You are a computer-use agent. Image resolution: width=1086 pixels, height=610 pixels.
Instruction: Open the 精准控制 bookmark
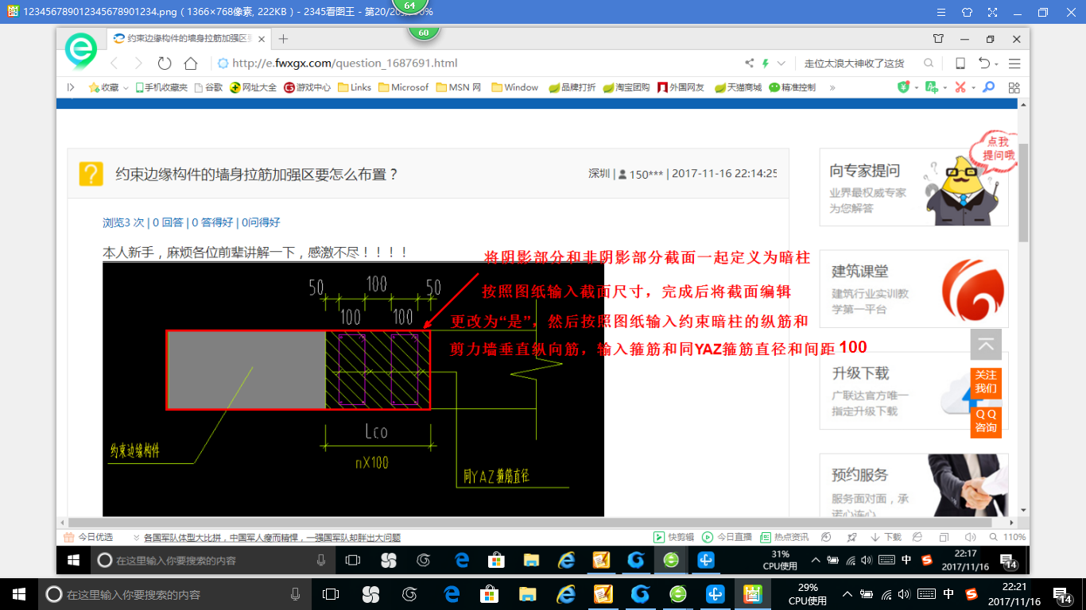coord(792,87)
